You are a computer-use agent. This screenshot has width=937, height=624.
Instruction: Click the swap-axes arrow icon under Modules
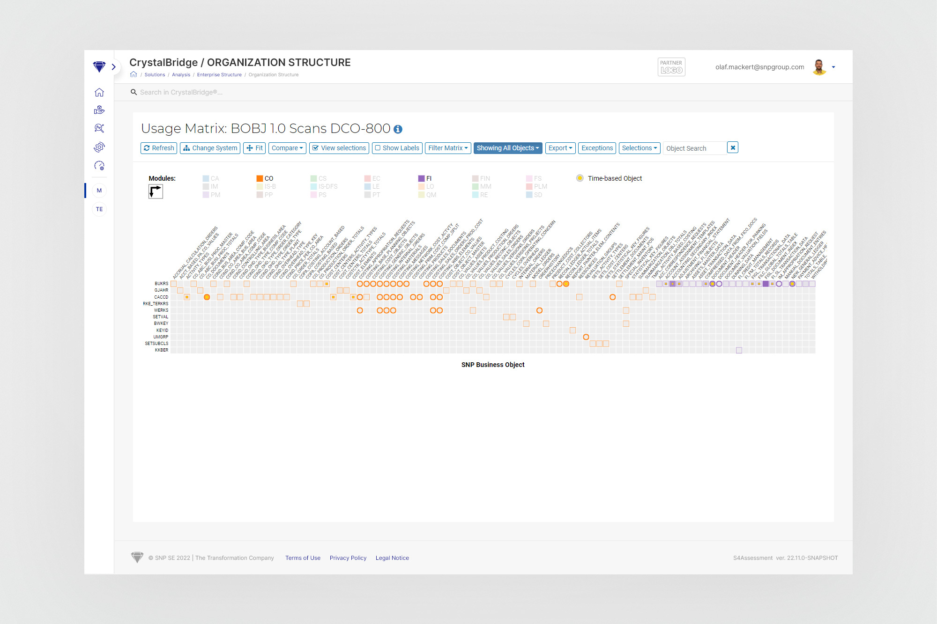pos(156,191)
